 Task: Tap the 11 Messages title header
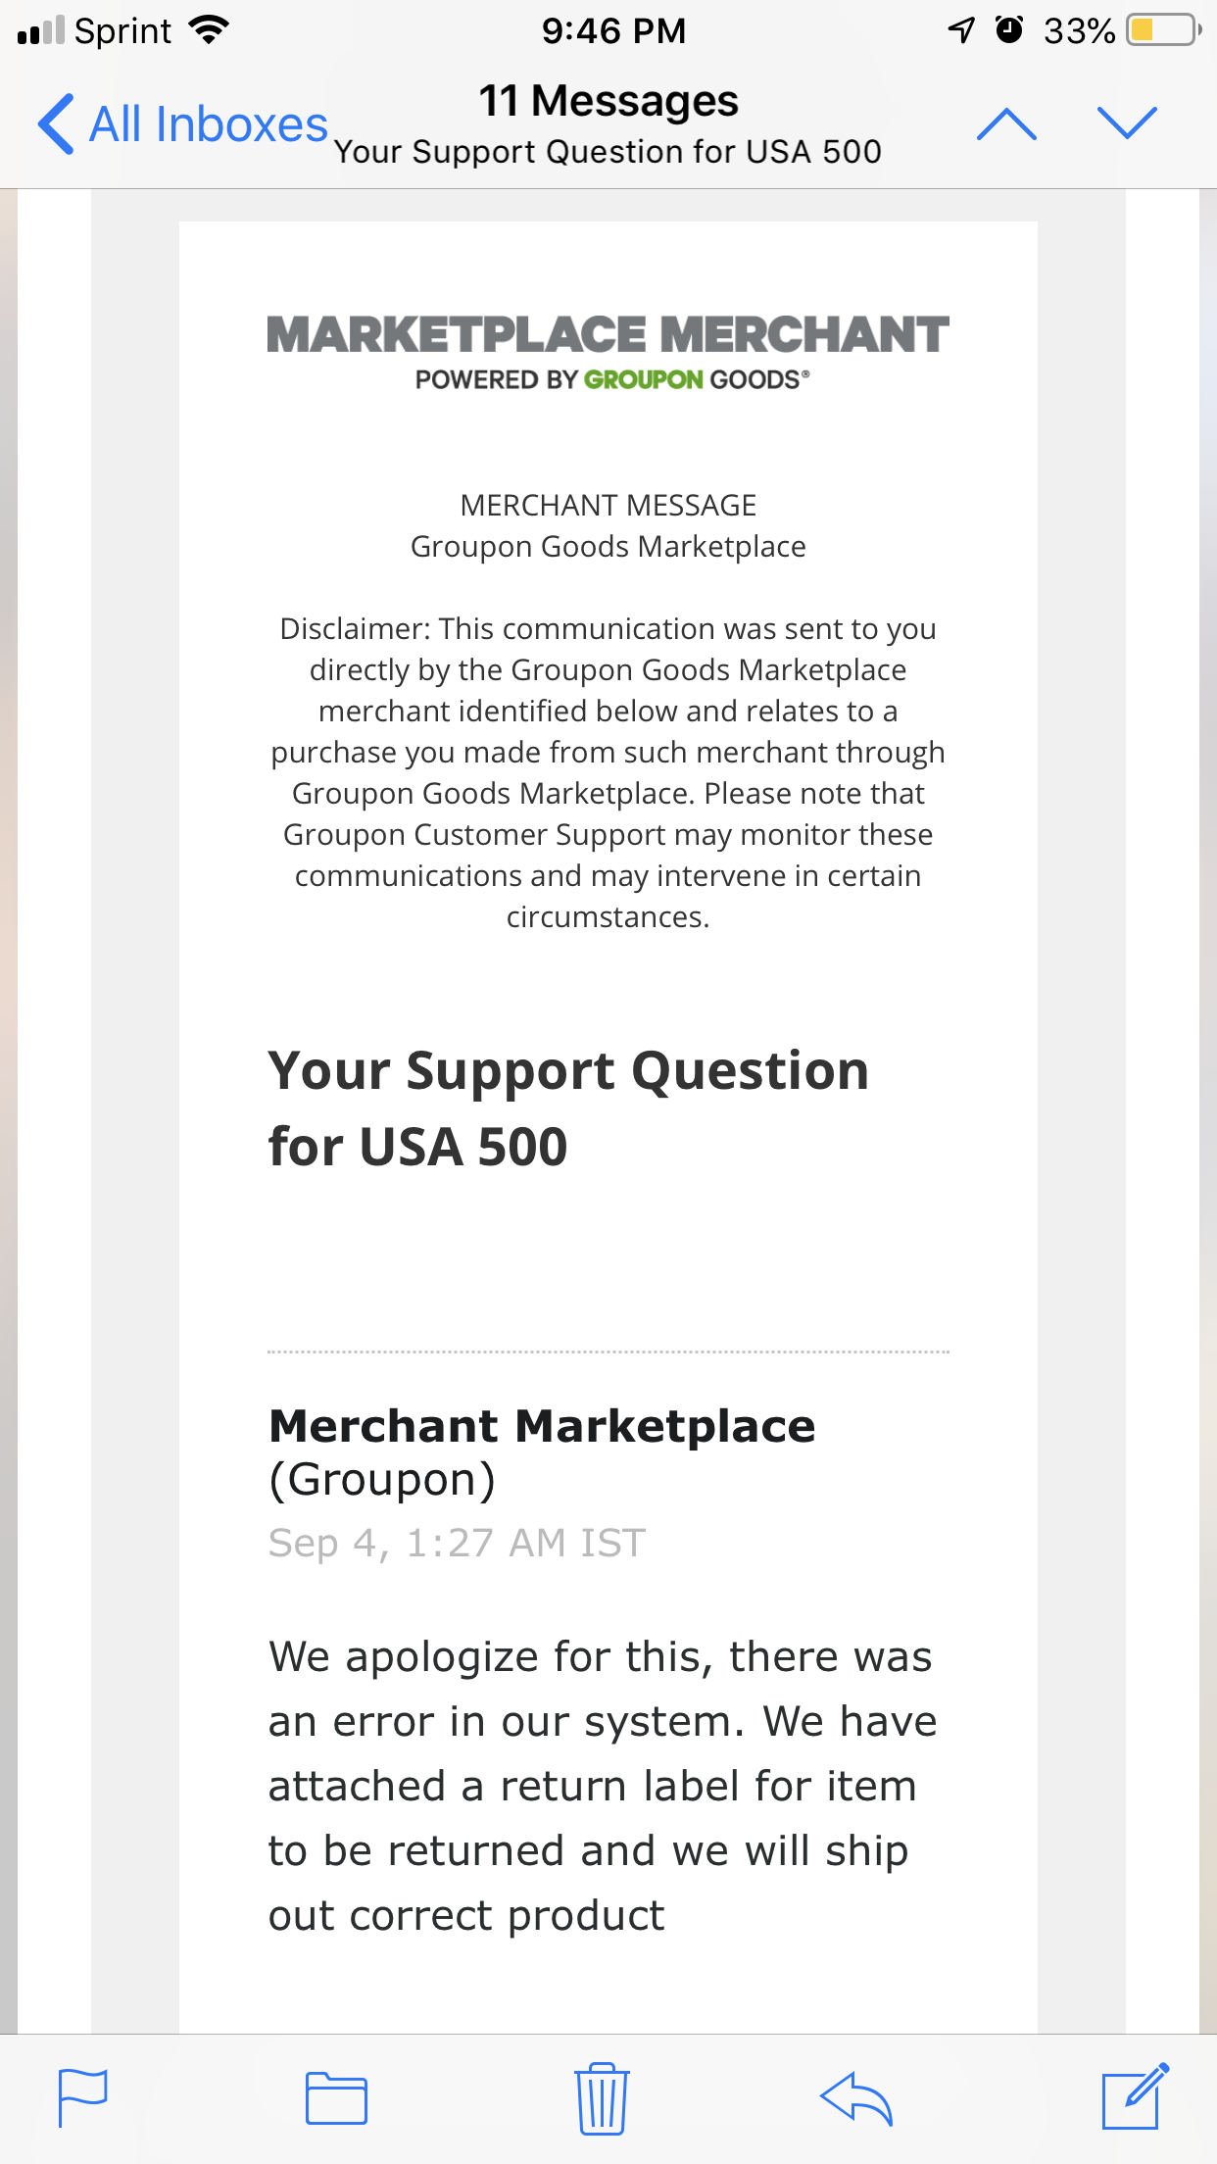coord(609,101)
